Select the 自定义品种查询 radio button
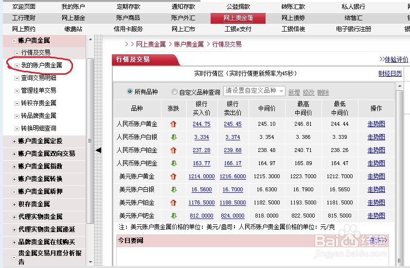Viewport: 410px width, 268px height. pos(175,92)
